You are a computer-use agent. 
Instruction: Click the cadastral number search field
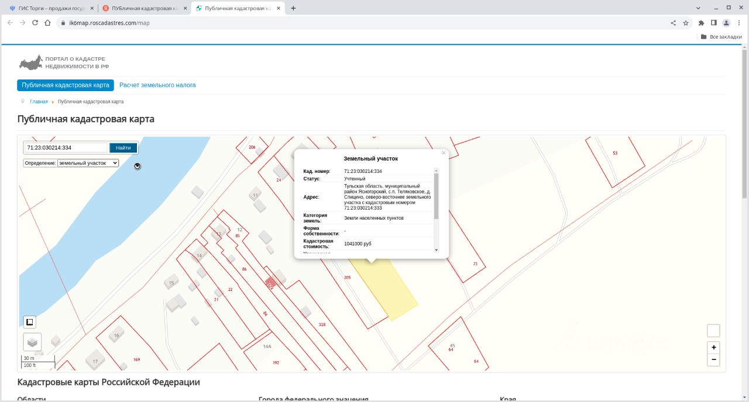tap(66, 148)
